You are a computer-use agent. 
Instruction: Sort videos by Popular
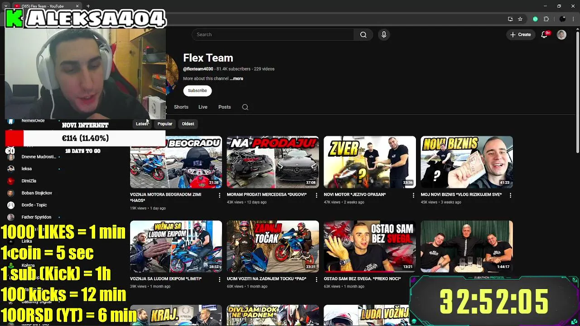click(164, 124)
